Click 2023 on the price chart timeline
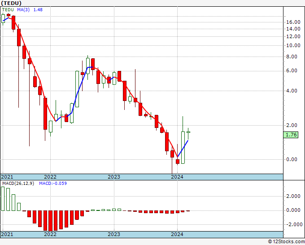The image size is (305, 245). (114, 177)
